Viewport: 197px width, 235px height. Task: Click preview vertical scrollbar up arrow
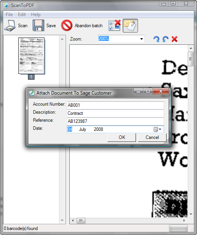point(191,48)
